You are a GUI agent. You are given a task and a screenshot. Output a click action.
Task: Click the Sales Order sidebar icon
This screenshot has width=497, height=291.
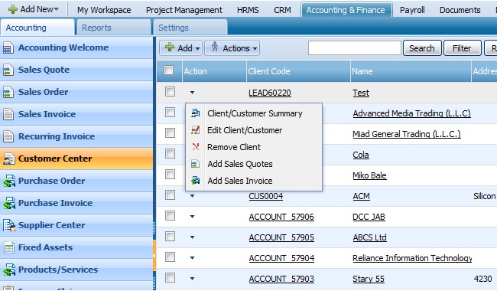pos(8,93)
